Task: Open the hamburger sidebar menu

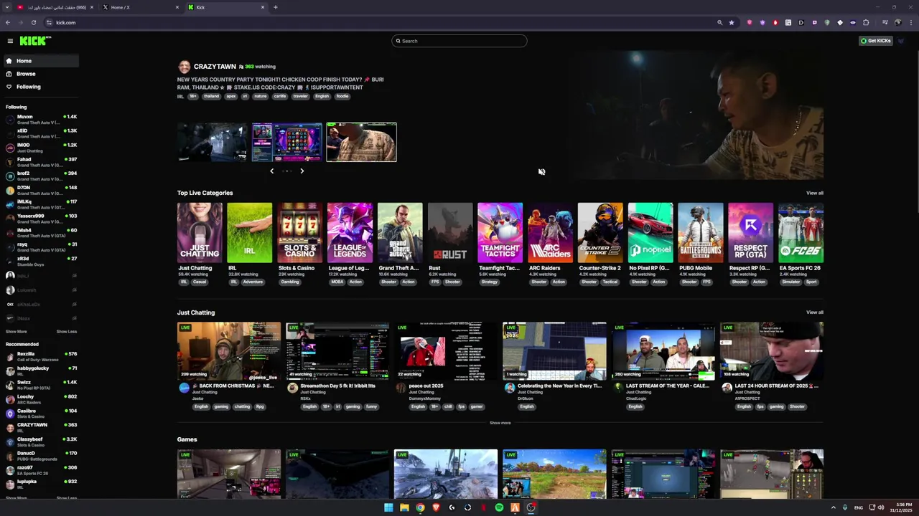Action: 10,41
